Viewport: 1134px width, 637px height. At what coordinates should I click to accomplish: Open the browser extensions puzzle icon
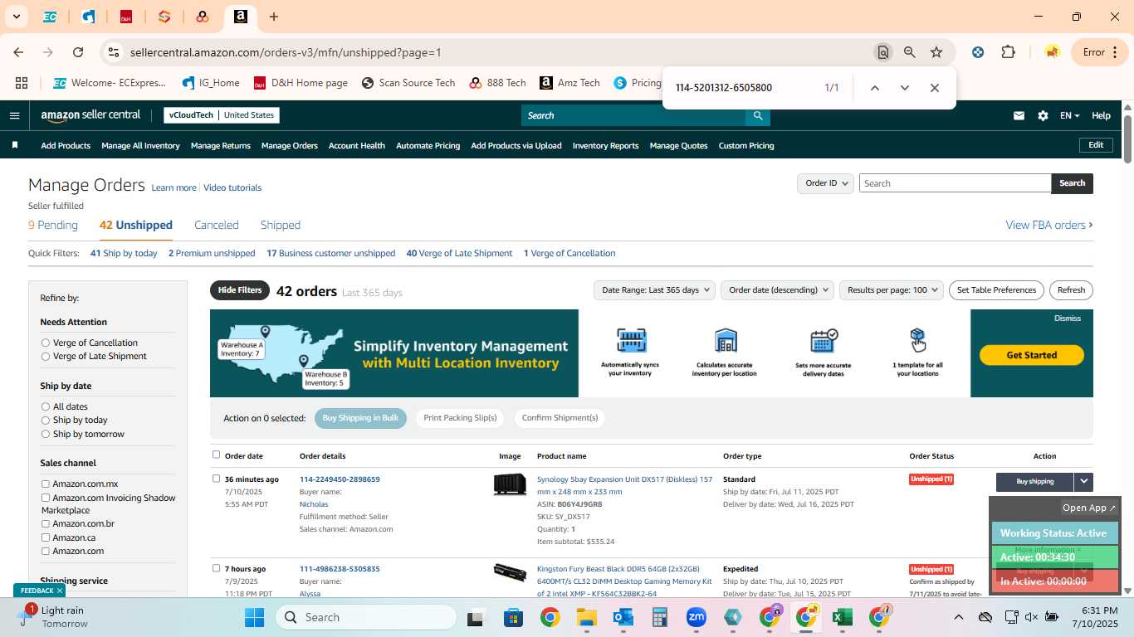(1008, 52)
